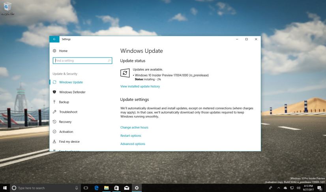Open Find my device page

click(69, 142)
